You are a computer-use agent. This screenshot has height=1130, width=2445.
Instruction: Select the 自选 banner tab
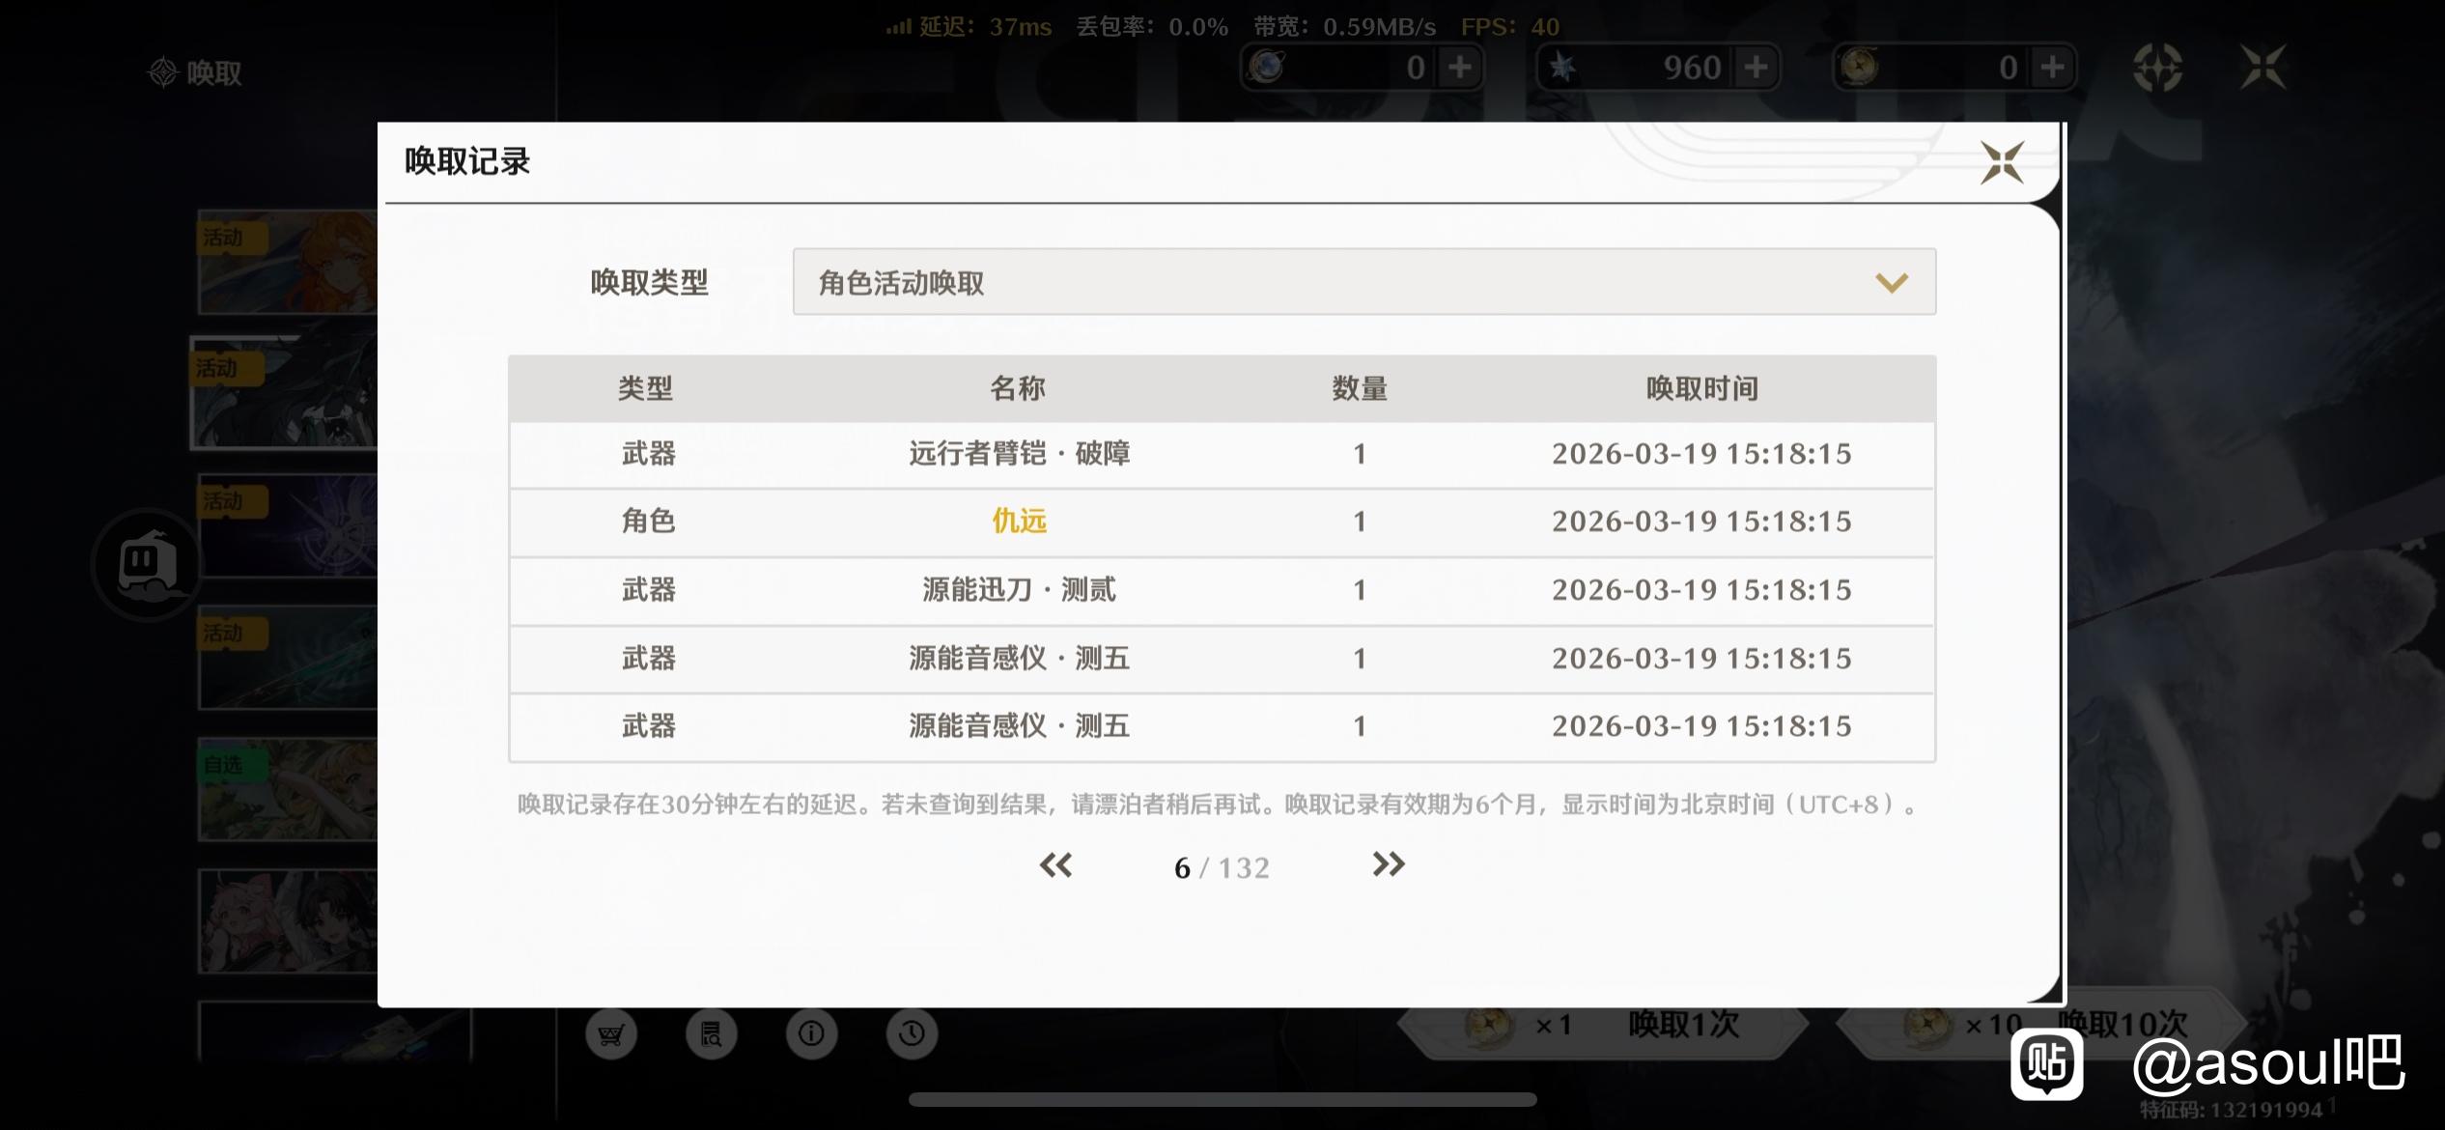coord(287,790)
